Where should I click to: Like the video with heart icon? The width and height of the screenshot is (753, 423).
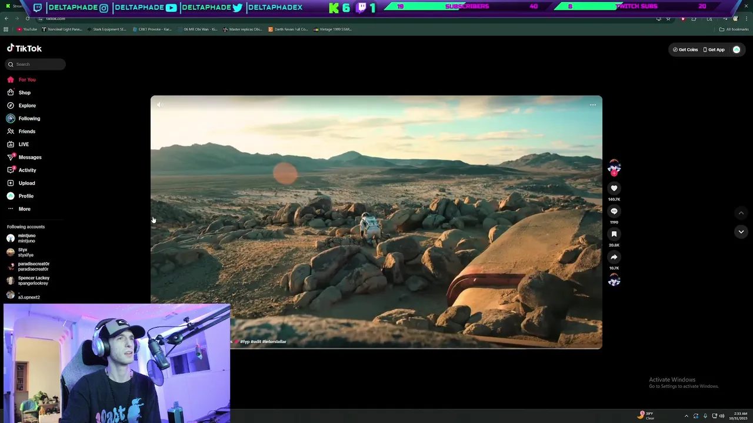click(x=614, y=188)
